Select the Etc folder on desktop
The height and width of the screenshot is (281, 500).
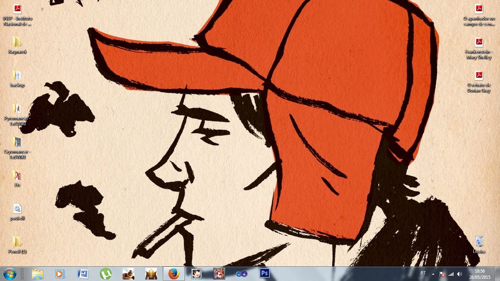tap(17, 178)
